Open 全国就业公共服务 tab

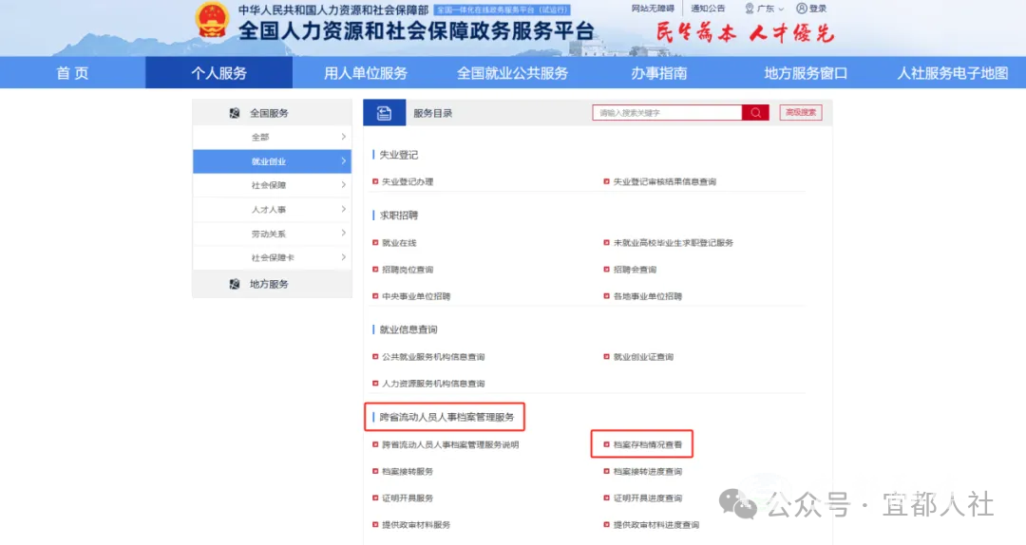click(512, 72)
